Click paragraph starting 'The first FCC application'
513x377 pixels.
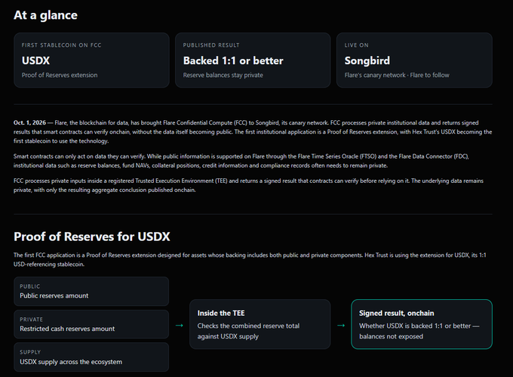pos(250,259)
